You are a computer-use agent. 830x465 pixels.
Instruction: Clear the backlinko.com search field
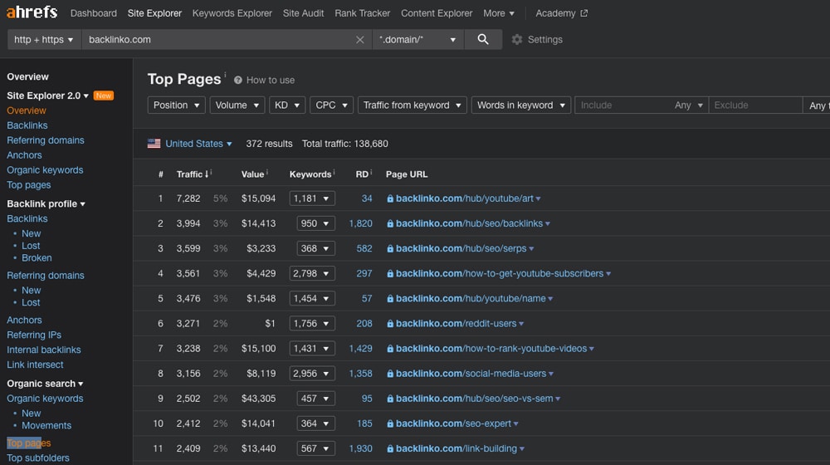tap(360, 40)
